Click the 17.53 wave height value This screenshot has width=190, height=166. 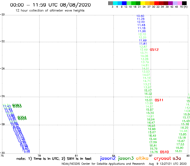180,144
